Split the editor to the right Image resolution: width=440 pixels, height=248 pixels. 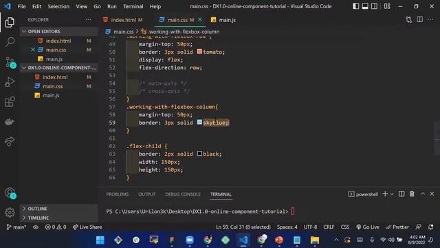coord(420,19)
